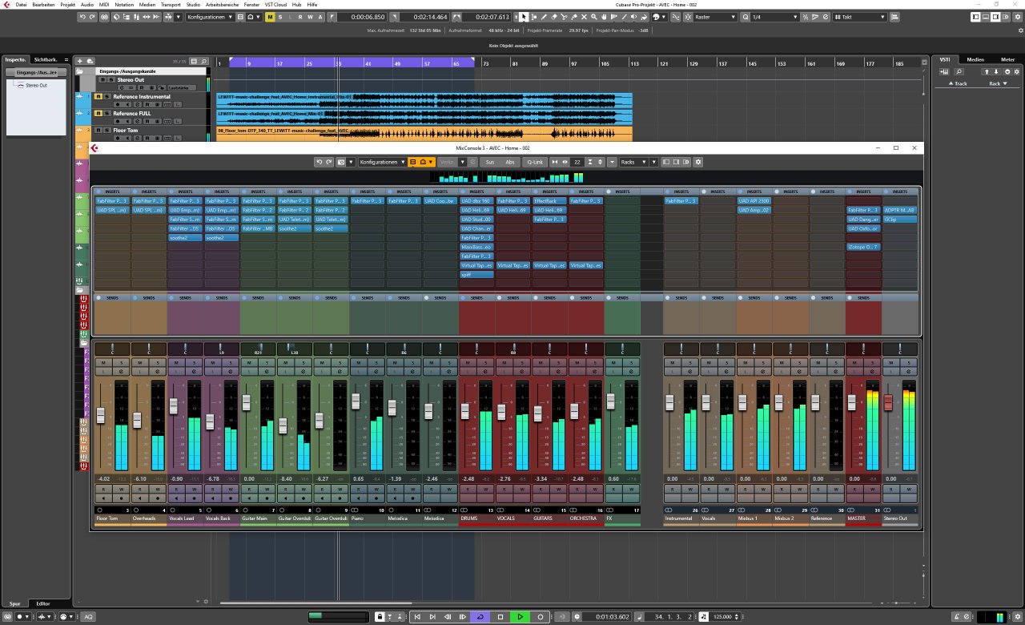1025x625 pixels.
Task: Click the MixConsole snapshot camera icon
Action: click(x=342, y=162)
